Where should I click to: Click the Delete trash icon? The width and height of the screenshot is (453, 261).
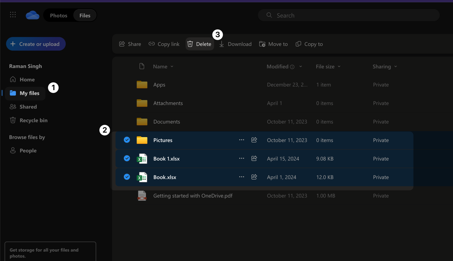[190, 44]
